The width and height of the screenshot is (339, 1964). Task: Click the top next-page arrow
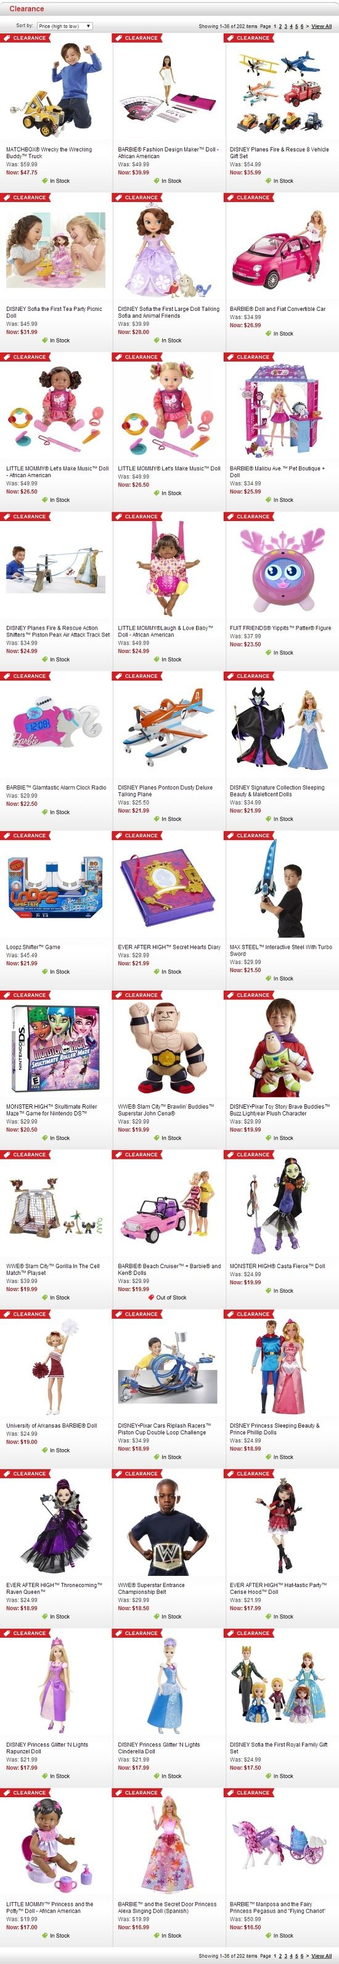(307, 27)
